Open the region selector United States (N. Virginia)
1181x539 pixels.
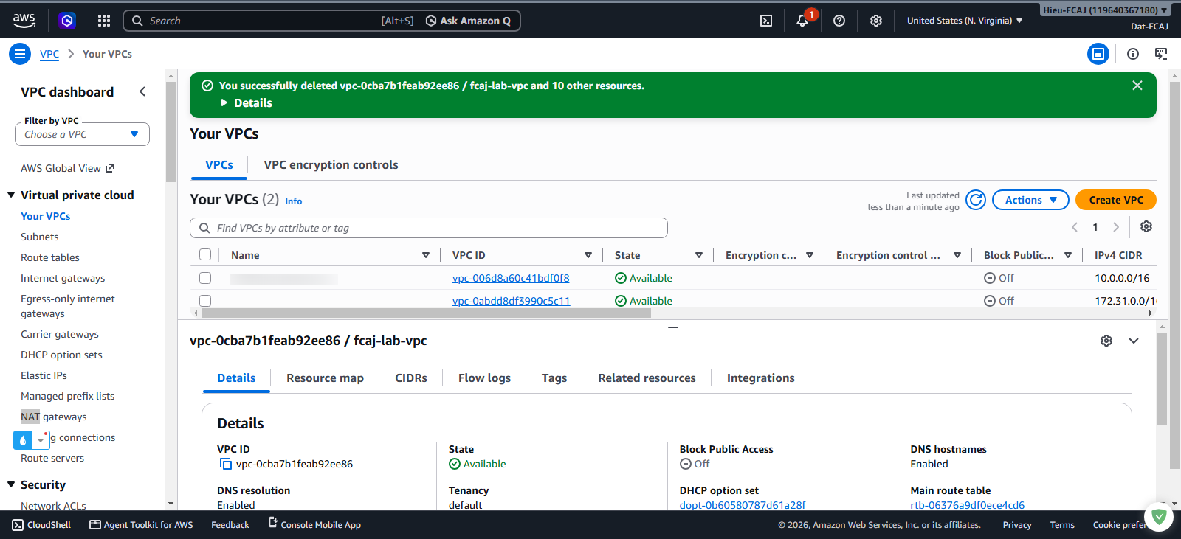pyautogui.click(x=965, y=21)
